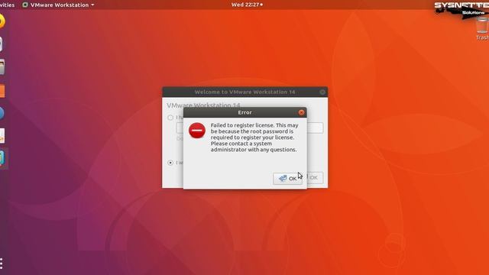This screenshot has height=275, width=489.
Task: Click the VMware Workstation icon in top bar
Action: click(x=25, y=5)
